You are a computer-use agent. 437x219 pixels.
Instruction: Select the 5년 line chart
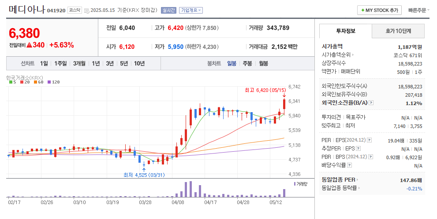point(124,64)
